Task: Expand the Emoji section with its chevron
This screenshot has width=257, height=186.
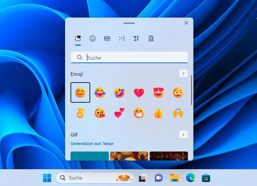Action: (183, 74)
